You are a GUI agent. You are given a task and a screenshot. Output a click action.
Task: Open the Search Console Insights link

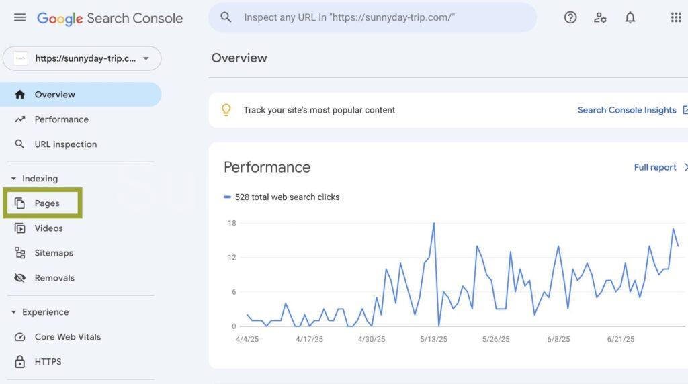point(627,110)
